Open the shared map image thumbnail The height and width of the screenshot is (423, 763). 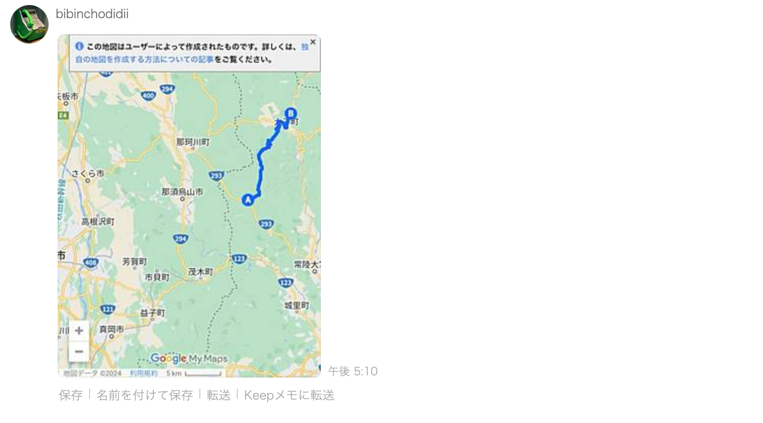(189, 206)
